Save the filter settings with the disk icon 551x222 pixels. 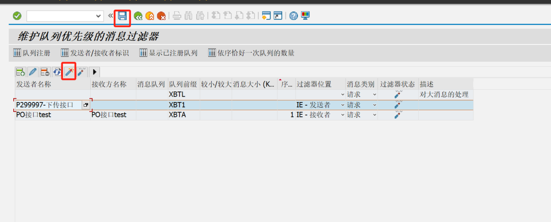[122, 16]
